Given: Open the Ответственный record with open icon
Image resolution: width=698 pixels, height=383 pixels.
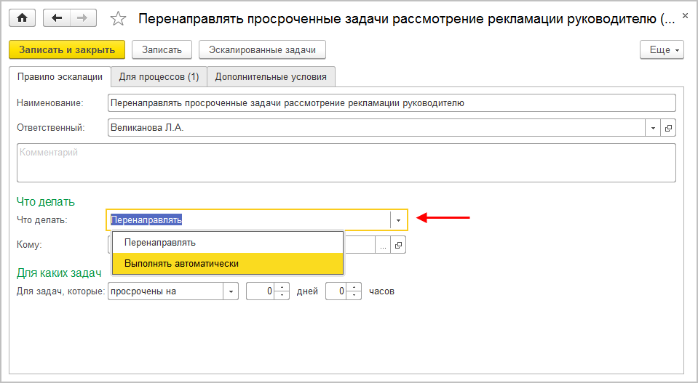Looking at the screenshot, I should 668,128.
